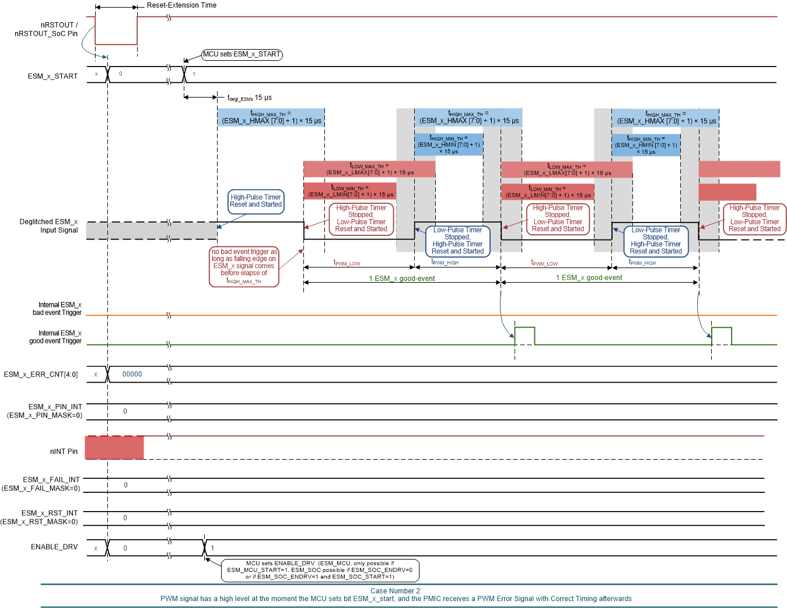
Task: Select the ESM_x_ERR_CNT 00000 value field
Action: [x=133, y=374]
